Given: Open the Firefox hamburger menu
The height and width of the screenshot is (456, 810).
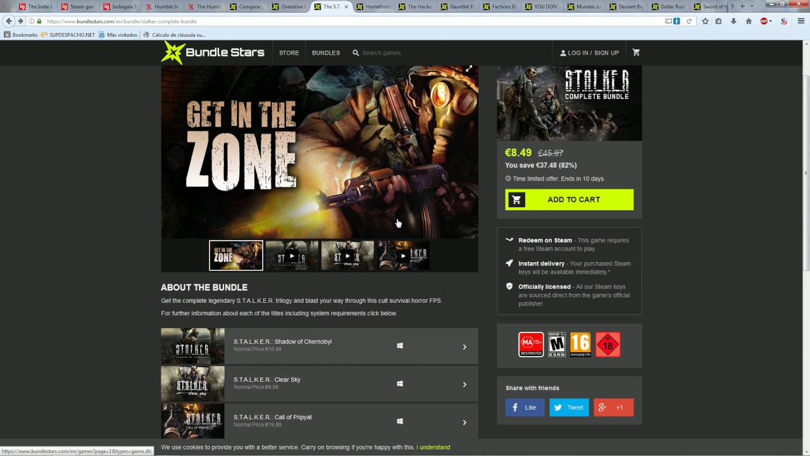Looking at the screenshot, I should click(800, 21).
